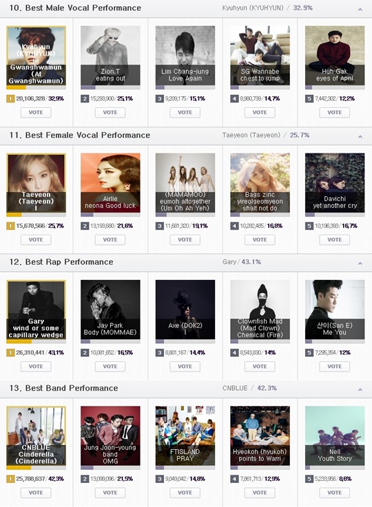This screenshot has width=372, height=507.
Task: Open MAMAMOO Um Oh Ah Yeh thumbnail
Action: click(x=185, y=183)
